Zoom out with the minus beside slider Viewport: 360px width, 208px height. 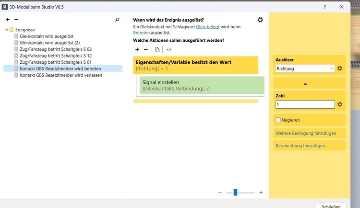coord(220,193)
